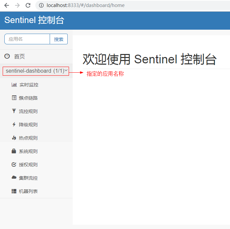The image size is (230, 229).
Task: Open the 机器列表 menu item
Action: [28, 191]
